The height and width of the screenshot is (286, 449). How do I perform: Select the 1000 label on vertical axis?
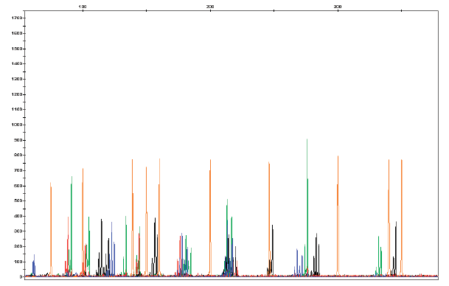[17, 125]
